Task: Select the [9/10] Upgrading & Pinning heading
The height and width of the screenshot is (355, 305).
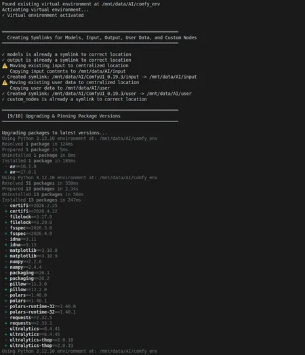Action: (x=64, y=116)
